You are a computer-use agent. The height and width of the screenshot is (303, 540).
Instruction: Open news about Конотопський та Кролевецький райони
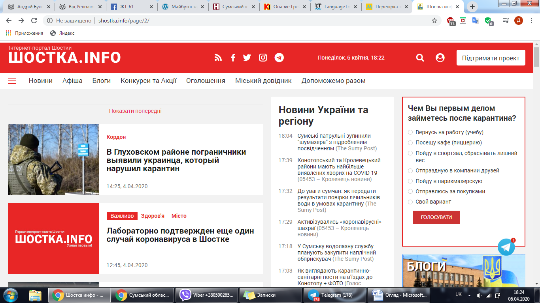(339, 170)
